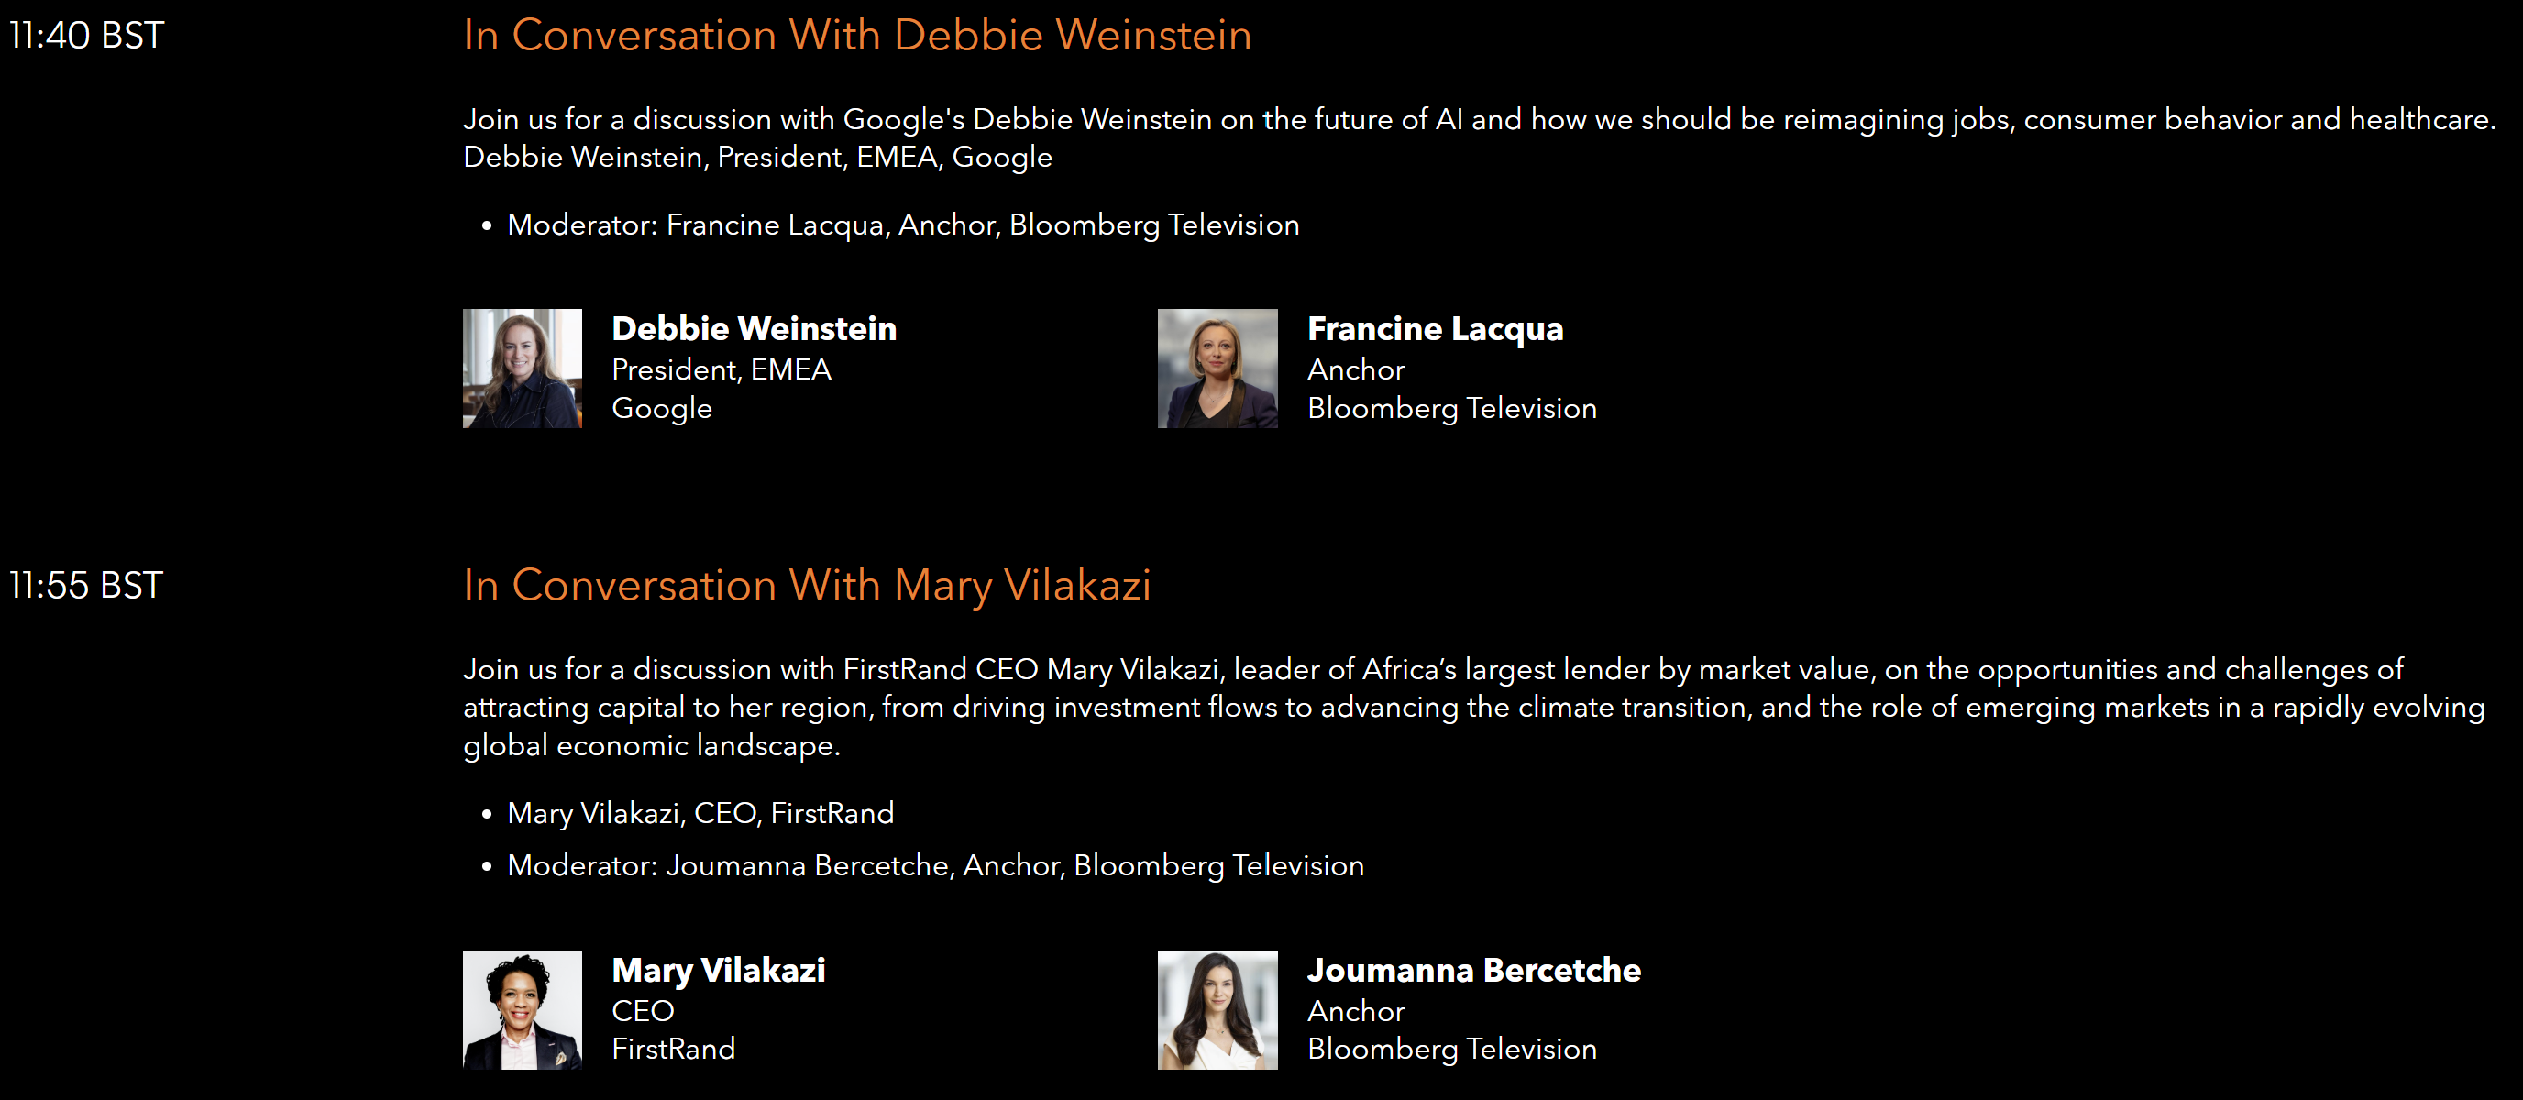Click Debbie Weinstein's headshot photo
The height and width of the screenshot is (1100, 2523).
[522, 368]
